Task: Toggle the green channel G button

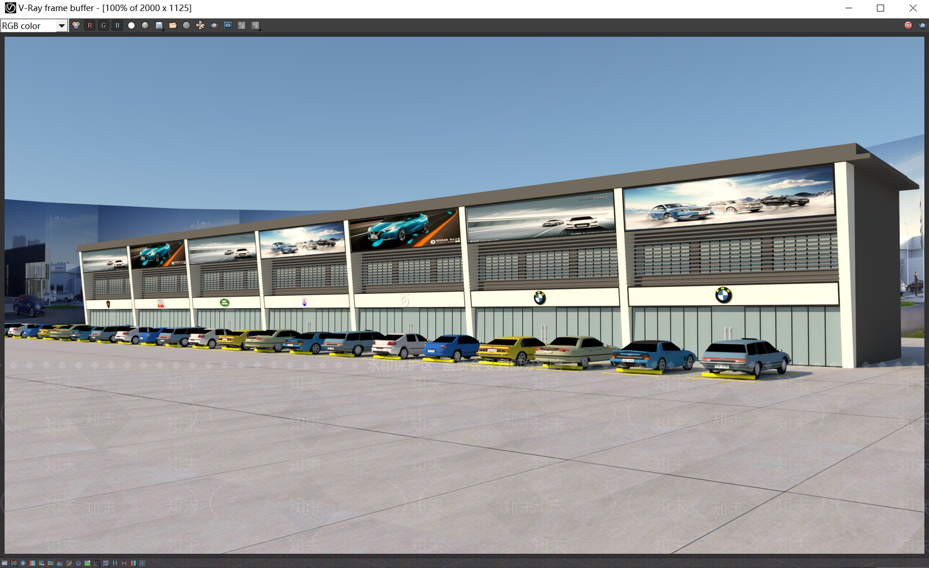Action: (103, 26)
